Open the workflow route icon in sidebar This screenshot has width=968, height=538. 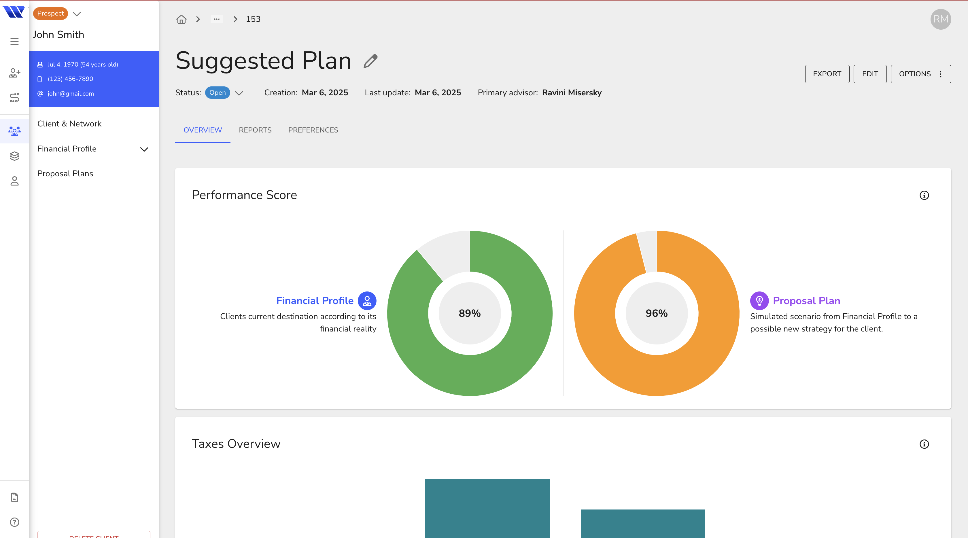(14, 98)
